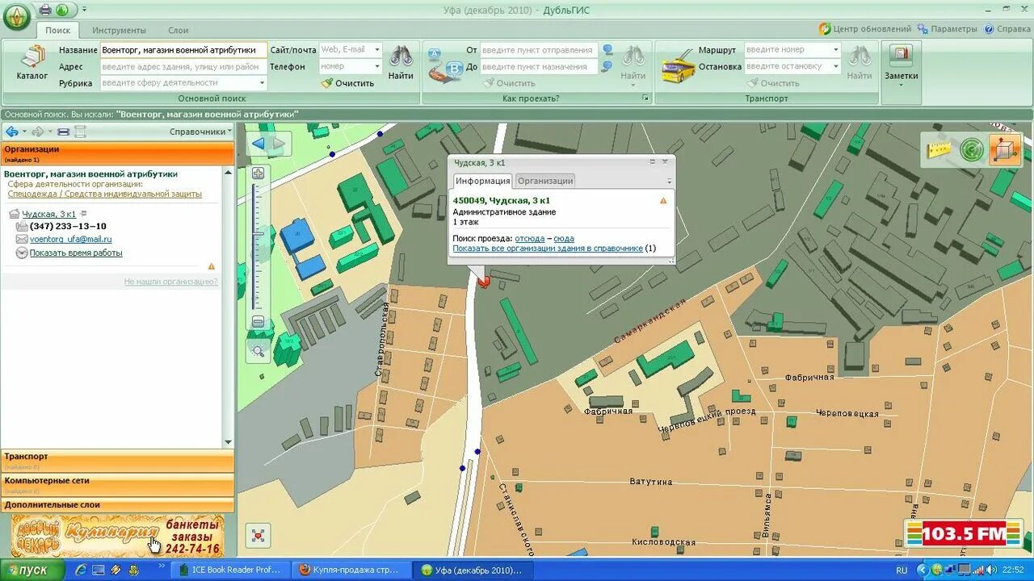Activate the green radar search tool
This screenshot has height=581, width=1034.
click(x=972, y=150)
